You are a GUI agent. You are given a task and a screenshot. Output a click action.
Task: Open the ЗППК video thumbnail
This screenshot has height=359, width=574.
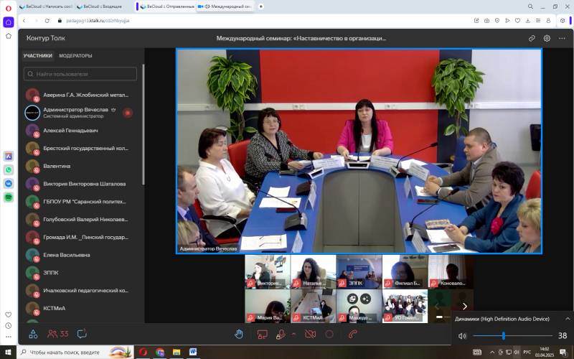[x=359, y=271]
